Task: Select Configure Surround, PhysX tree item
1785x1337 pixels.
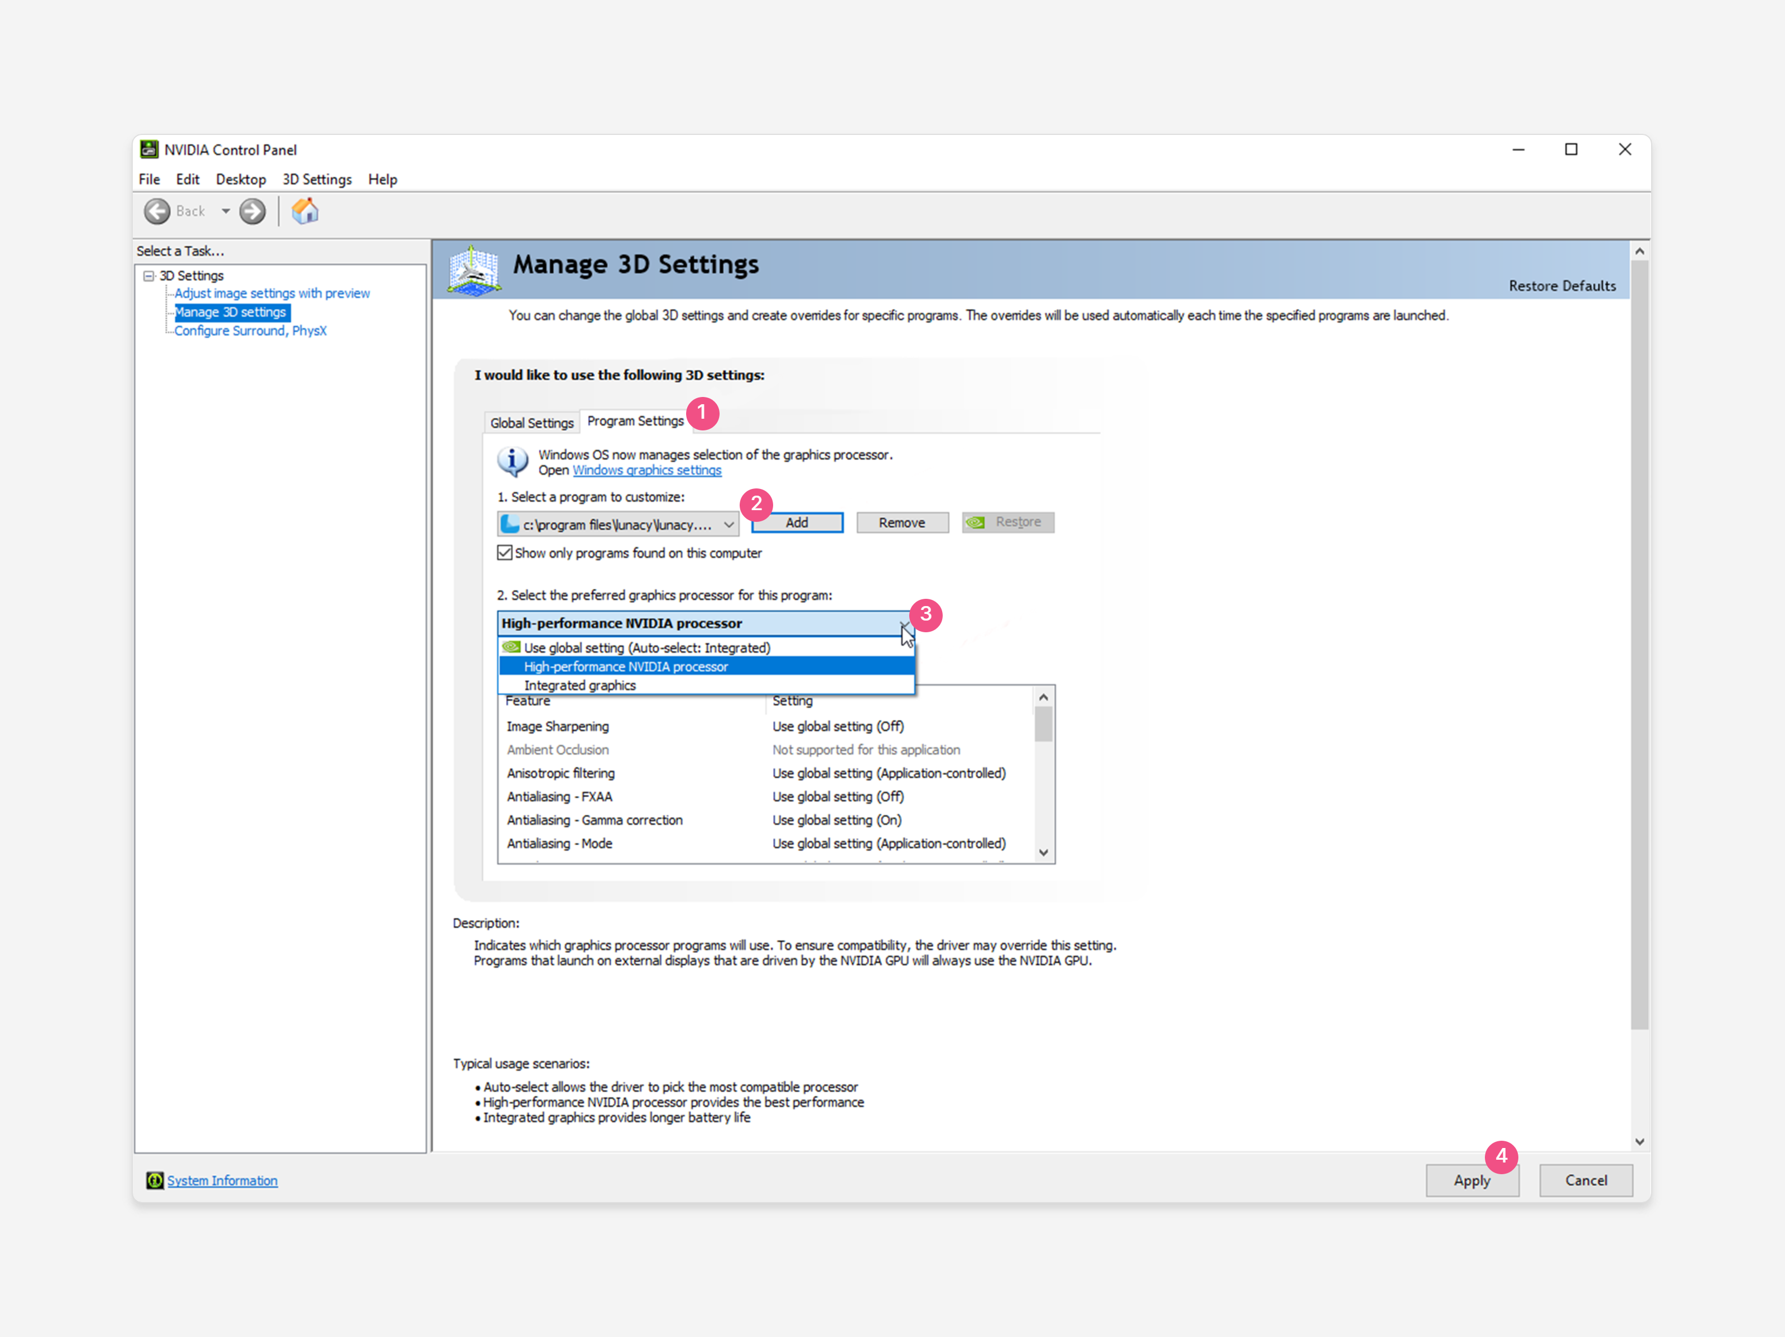Action: tap(250, 331)
